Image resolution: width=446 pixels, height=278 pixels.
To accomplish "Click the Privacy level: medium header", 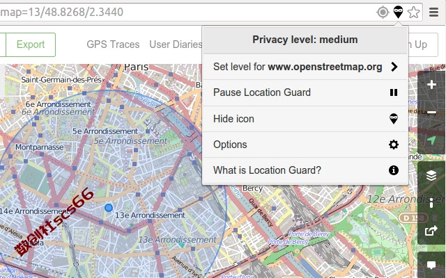I will tap(305, 40).
